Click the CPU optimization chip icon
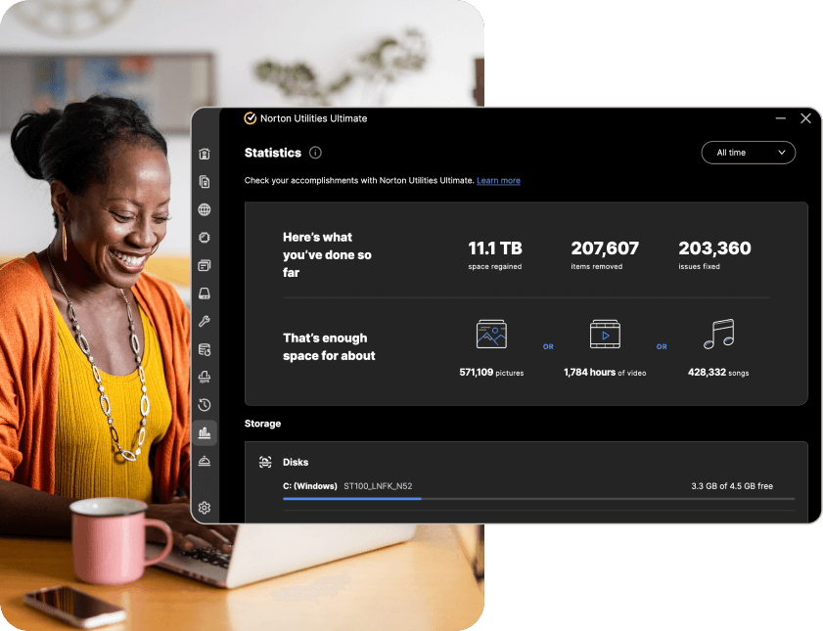 coord(204,237)
